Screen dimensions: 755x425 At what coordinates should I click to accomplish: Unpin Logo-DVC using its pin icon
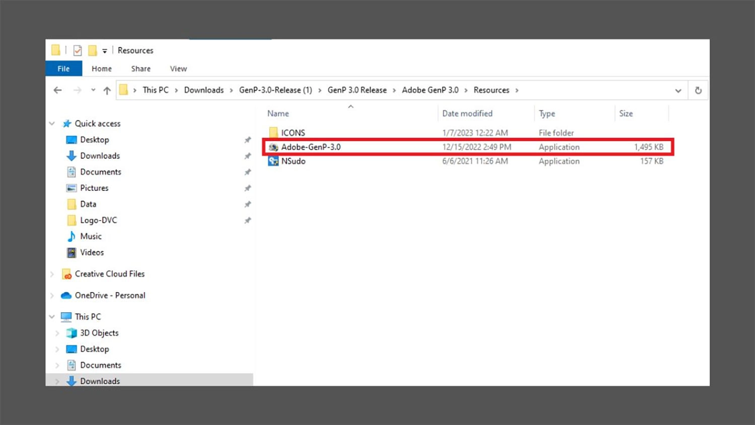tap(248, 221)
